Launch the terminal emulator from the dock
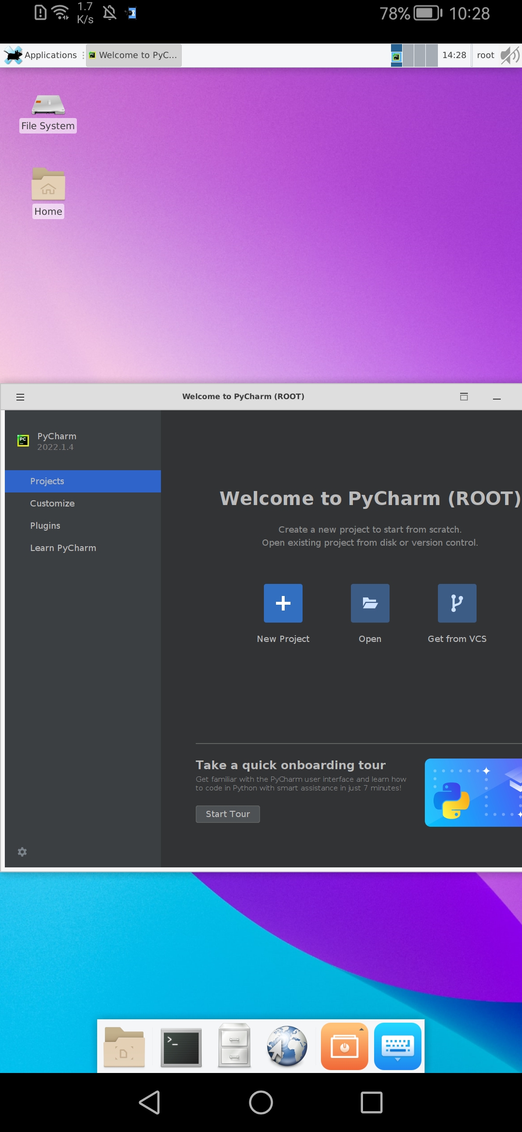 click(181, 1047)
